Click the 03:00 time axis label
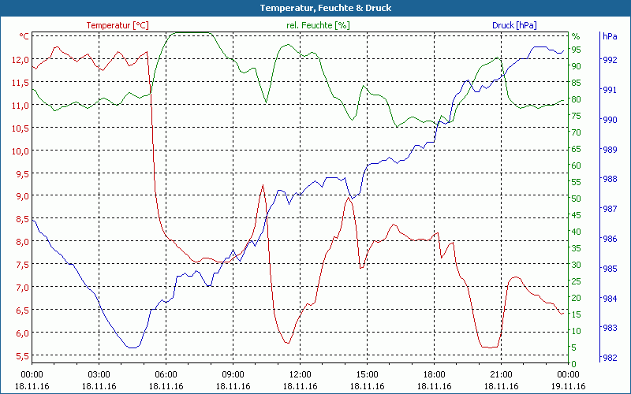Viewport: 631px width, 394px height. point(99,374)
